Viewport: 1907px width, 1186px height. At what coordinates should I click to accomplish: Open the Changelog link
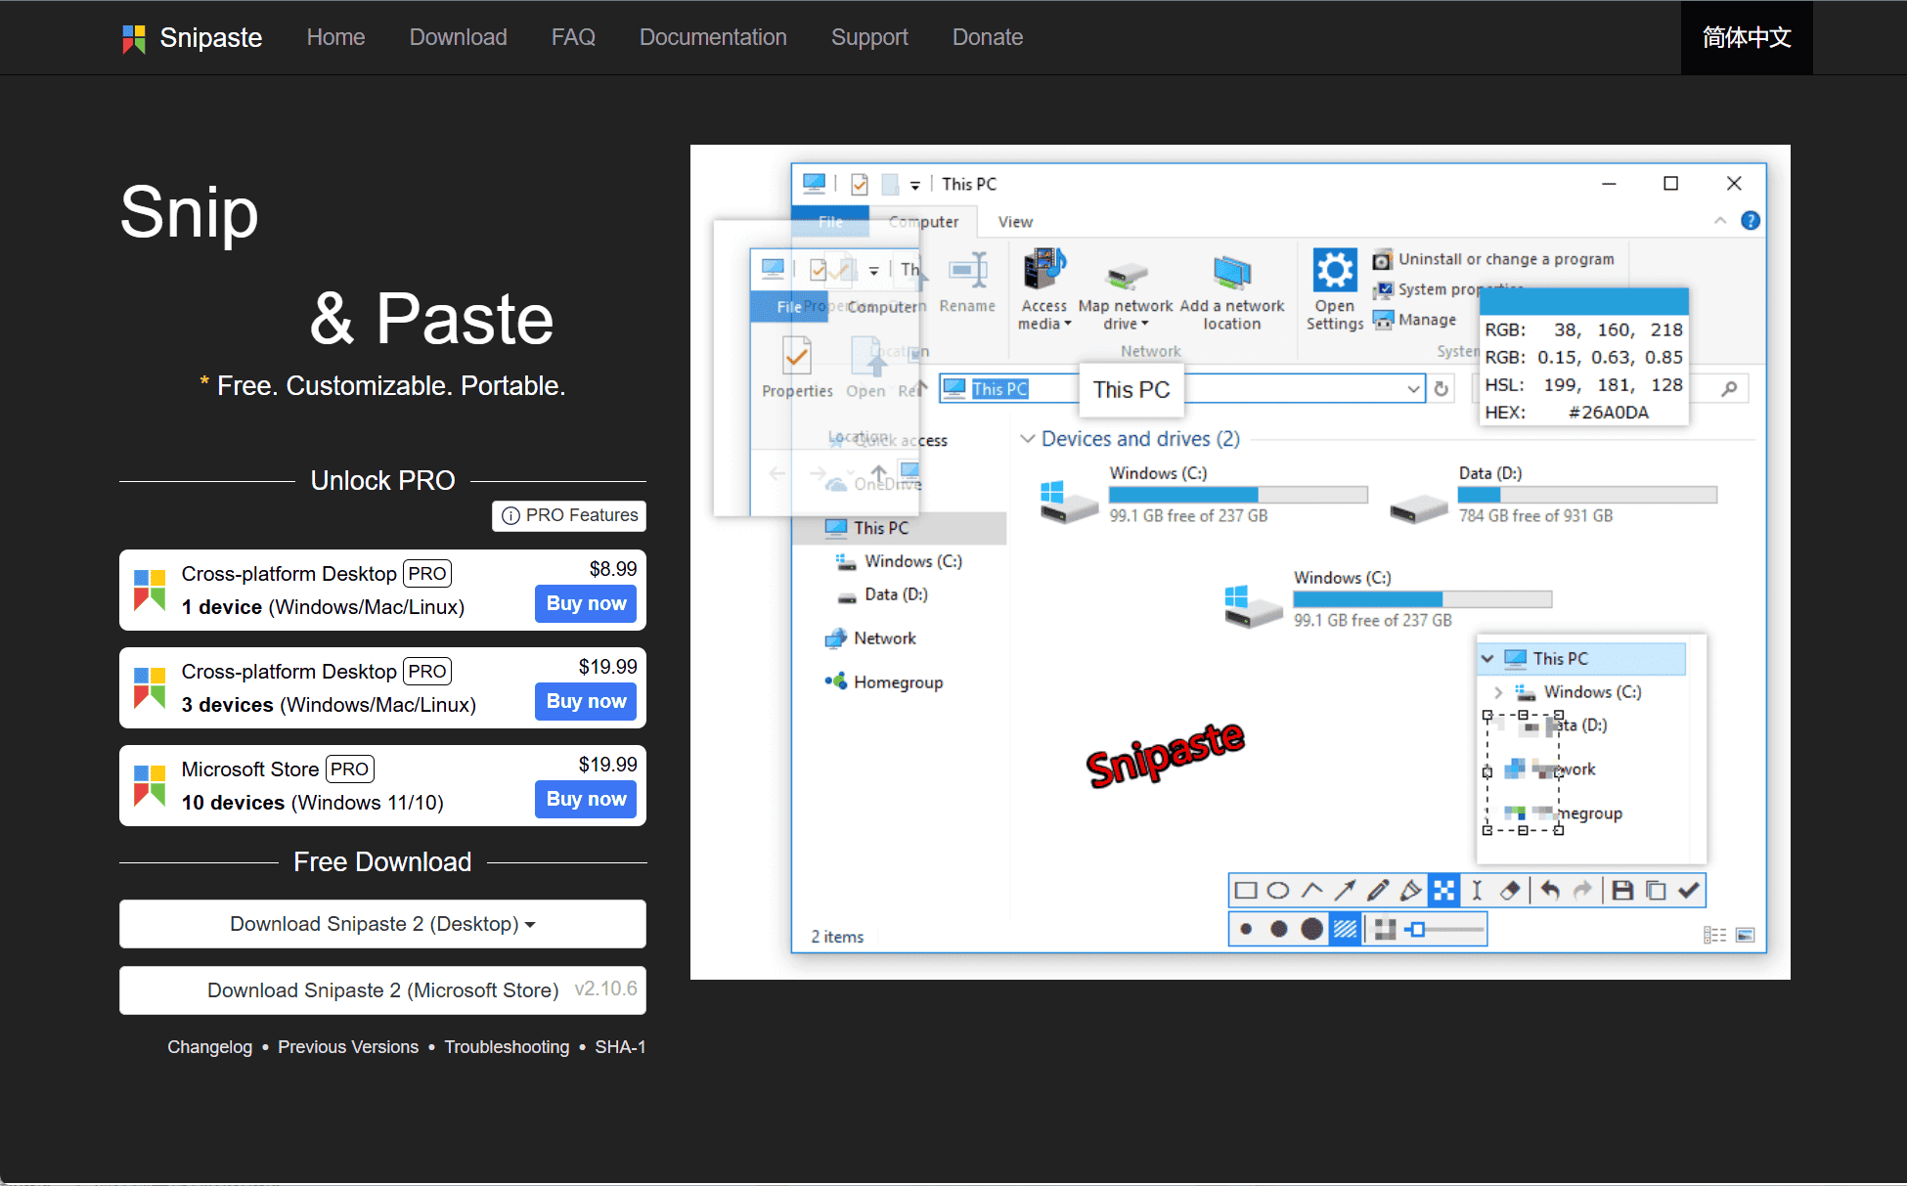[209, 1047]
